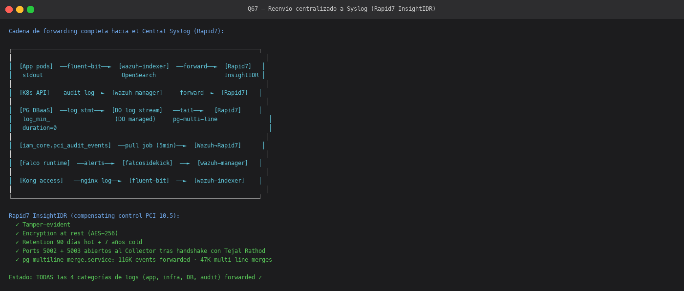Minimize the window using yellow button
This screenshot has width=684, height=291.
(20, 9)
